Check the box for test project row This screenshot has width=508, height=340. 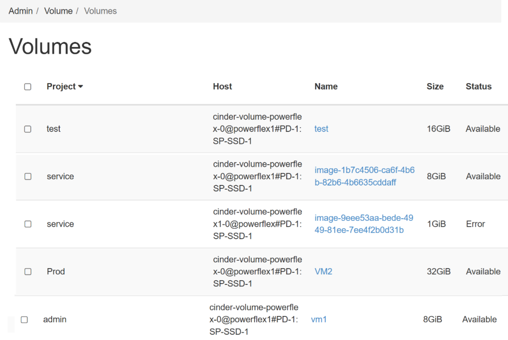pyautogui.click(x=28, y=129)
